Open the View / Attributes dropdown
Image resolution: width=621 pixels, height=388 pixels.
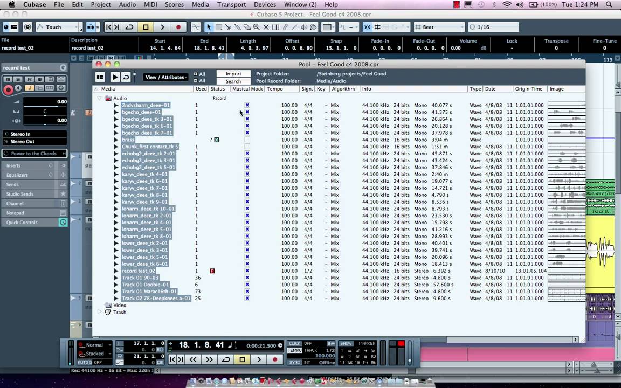coord(165,77)
